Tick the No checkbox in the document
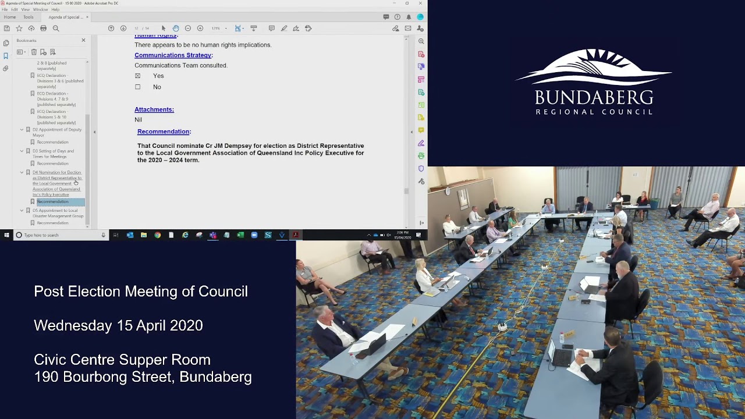 [x=138, y=87]
